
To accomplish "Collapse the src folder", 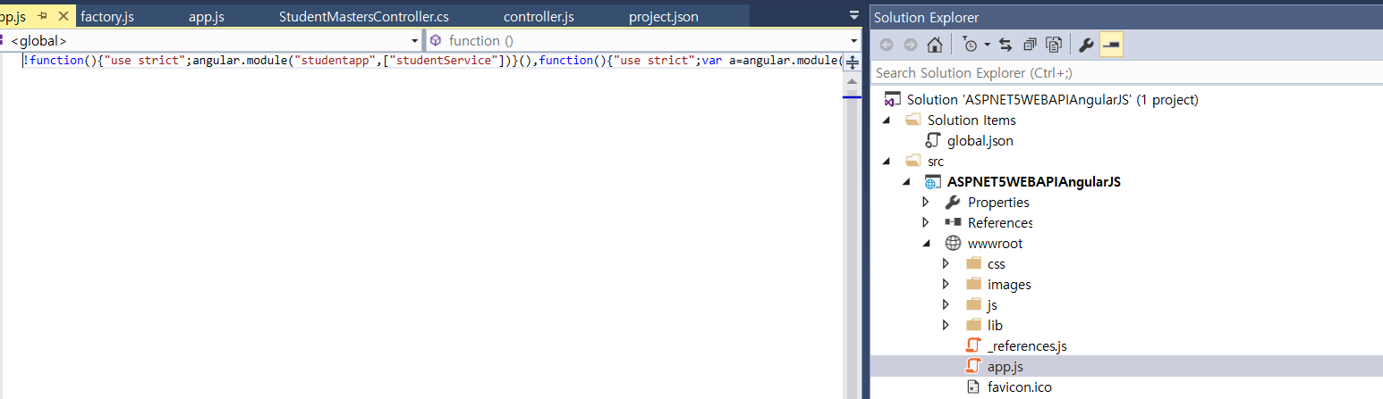I will pos(887,161).
